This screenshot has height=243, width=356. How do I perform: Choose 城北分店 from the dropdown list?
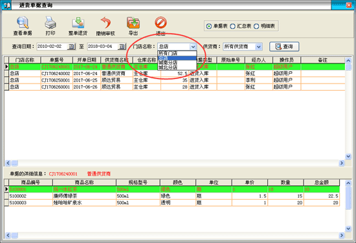pyautogui.click(x=177, y=67)
